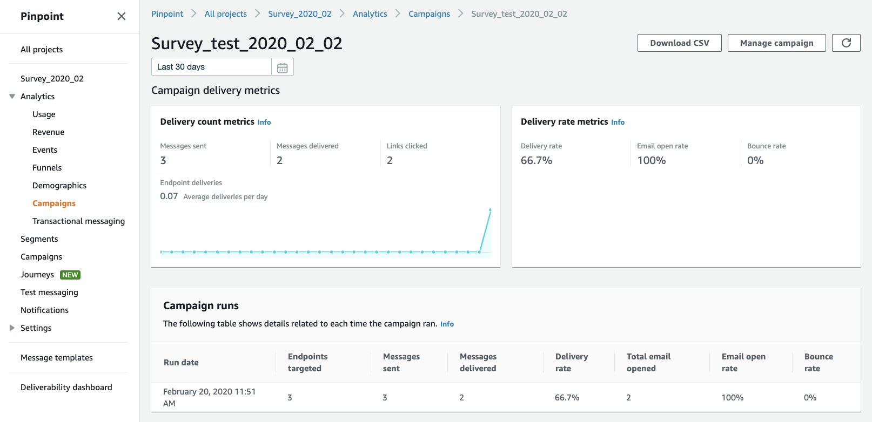Screen dimensions: 872x422
Task: Open the Revenue analytics page
Action: point(48,132)
